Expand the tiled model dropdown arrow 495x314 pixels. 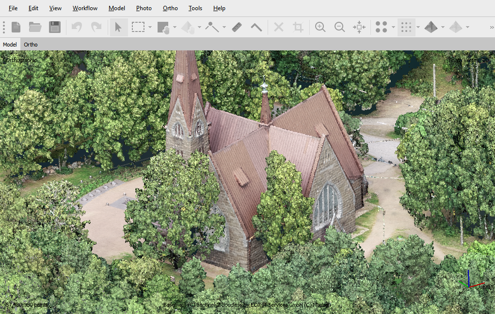click(467, 27)
